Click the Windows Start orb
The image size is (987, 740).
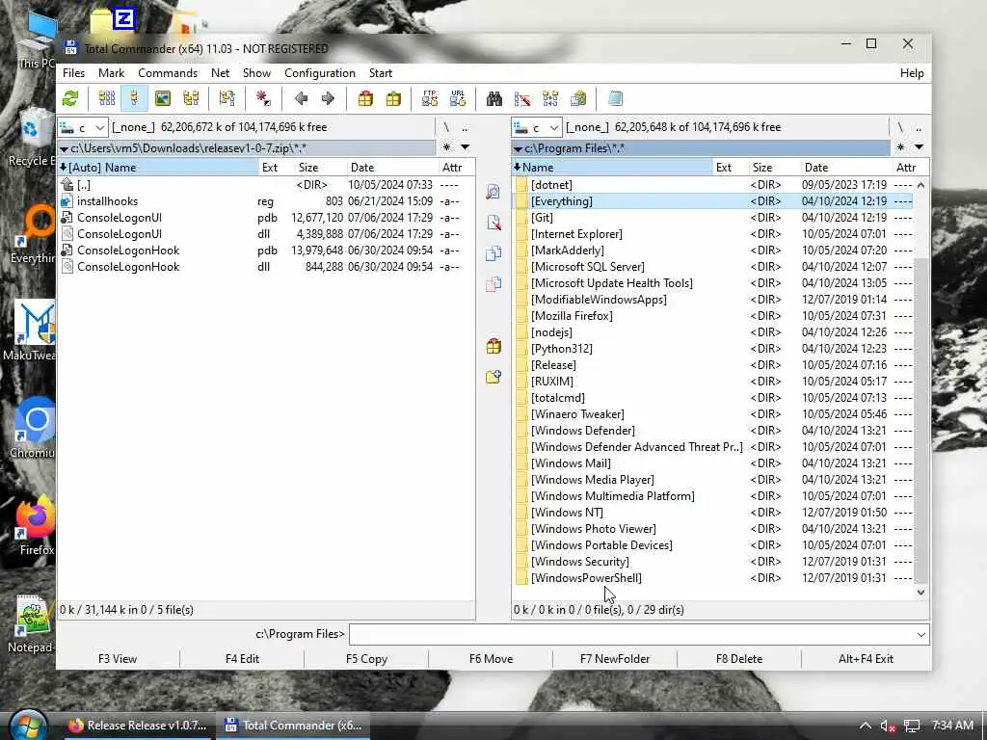pos(28,725)
